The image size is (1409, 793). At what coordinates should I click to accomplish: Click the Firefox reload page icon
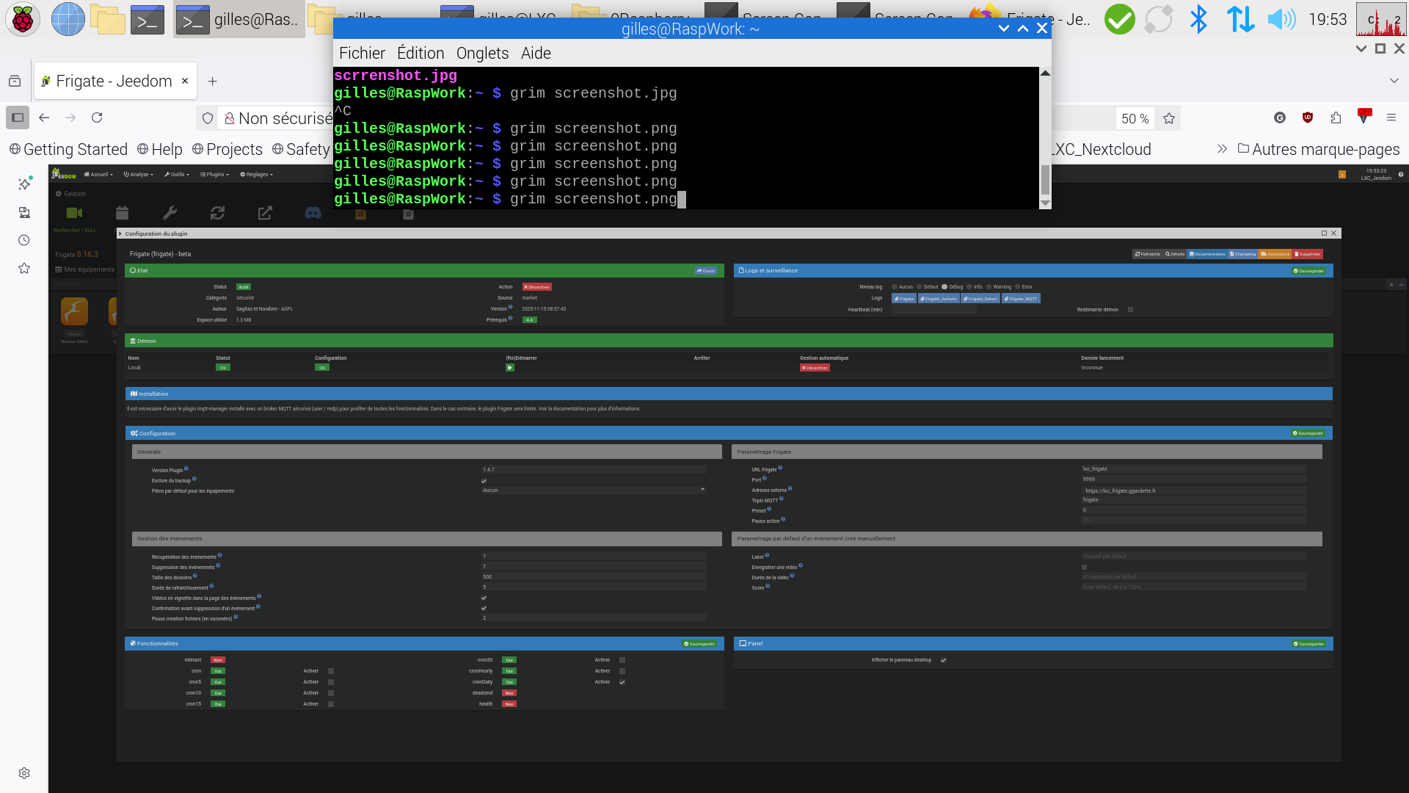pyautogui.click(x=97, y=117)
